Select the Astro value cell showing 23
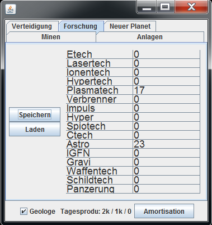The height and width of the screenshot is (225, 212). click(x=166, y=144)
